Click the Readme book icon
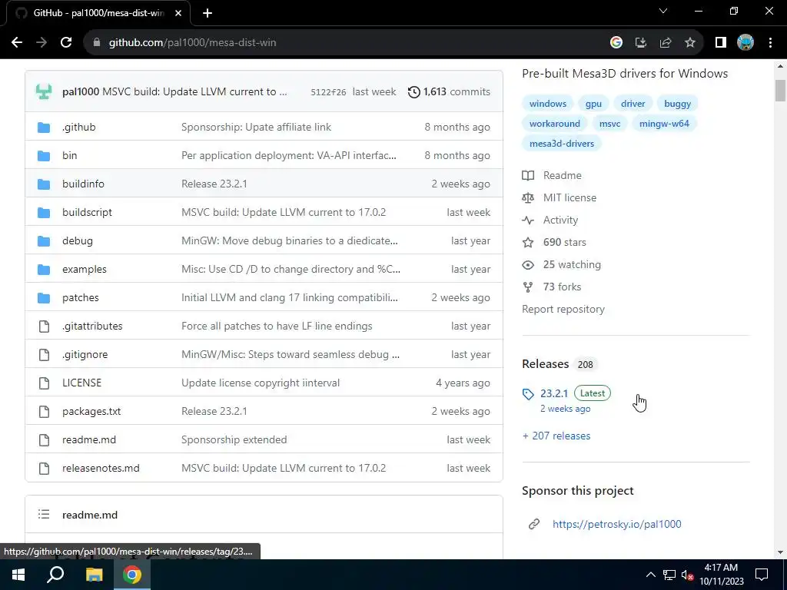The width and height of the screenshot is (787, 590). (x=527, y=176)
